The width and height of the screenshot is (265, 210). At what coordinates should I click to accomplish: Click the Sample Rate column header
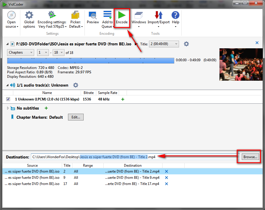pyautogui.click(x=107, y=93)
